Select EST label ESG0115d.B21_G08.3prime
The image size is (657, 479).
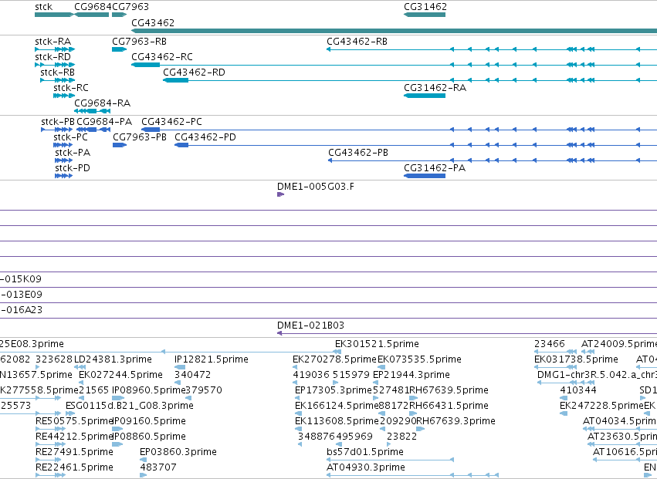[130, 406]
